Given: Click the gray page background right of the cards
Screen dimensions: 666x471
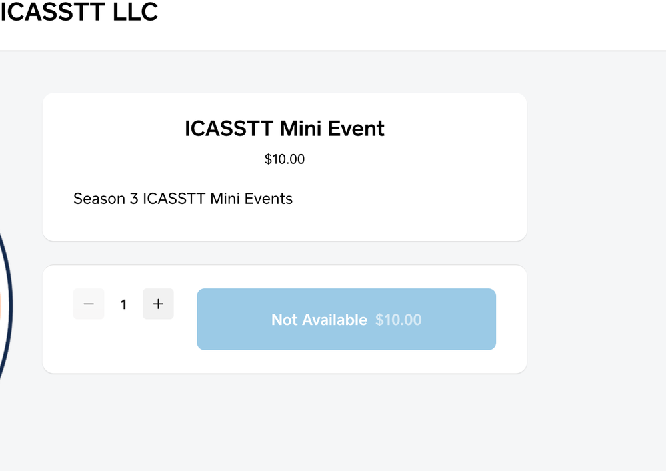Looking at the screenshot, I should [593, 233].
